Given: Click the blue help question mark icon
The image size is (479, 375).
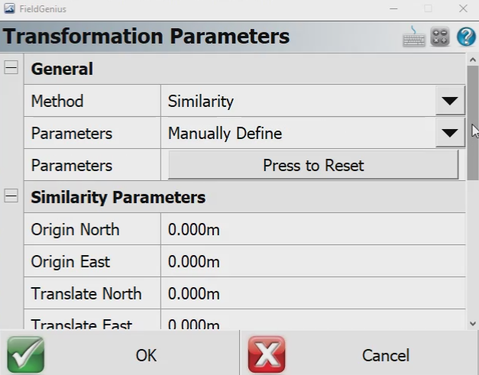Looking at the screenshot, I should 465,37.
